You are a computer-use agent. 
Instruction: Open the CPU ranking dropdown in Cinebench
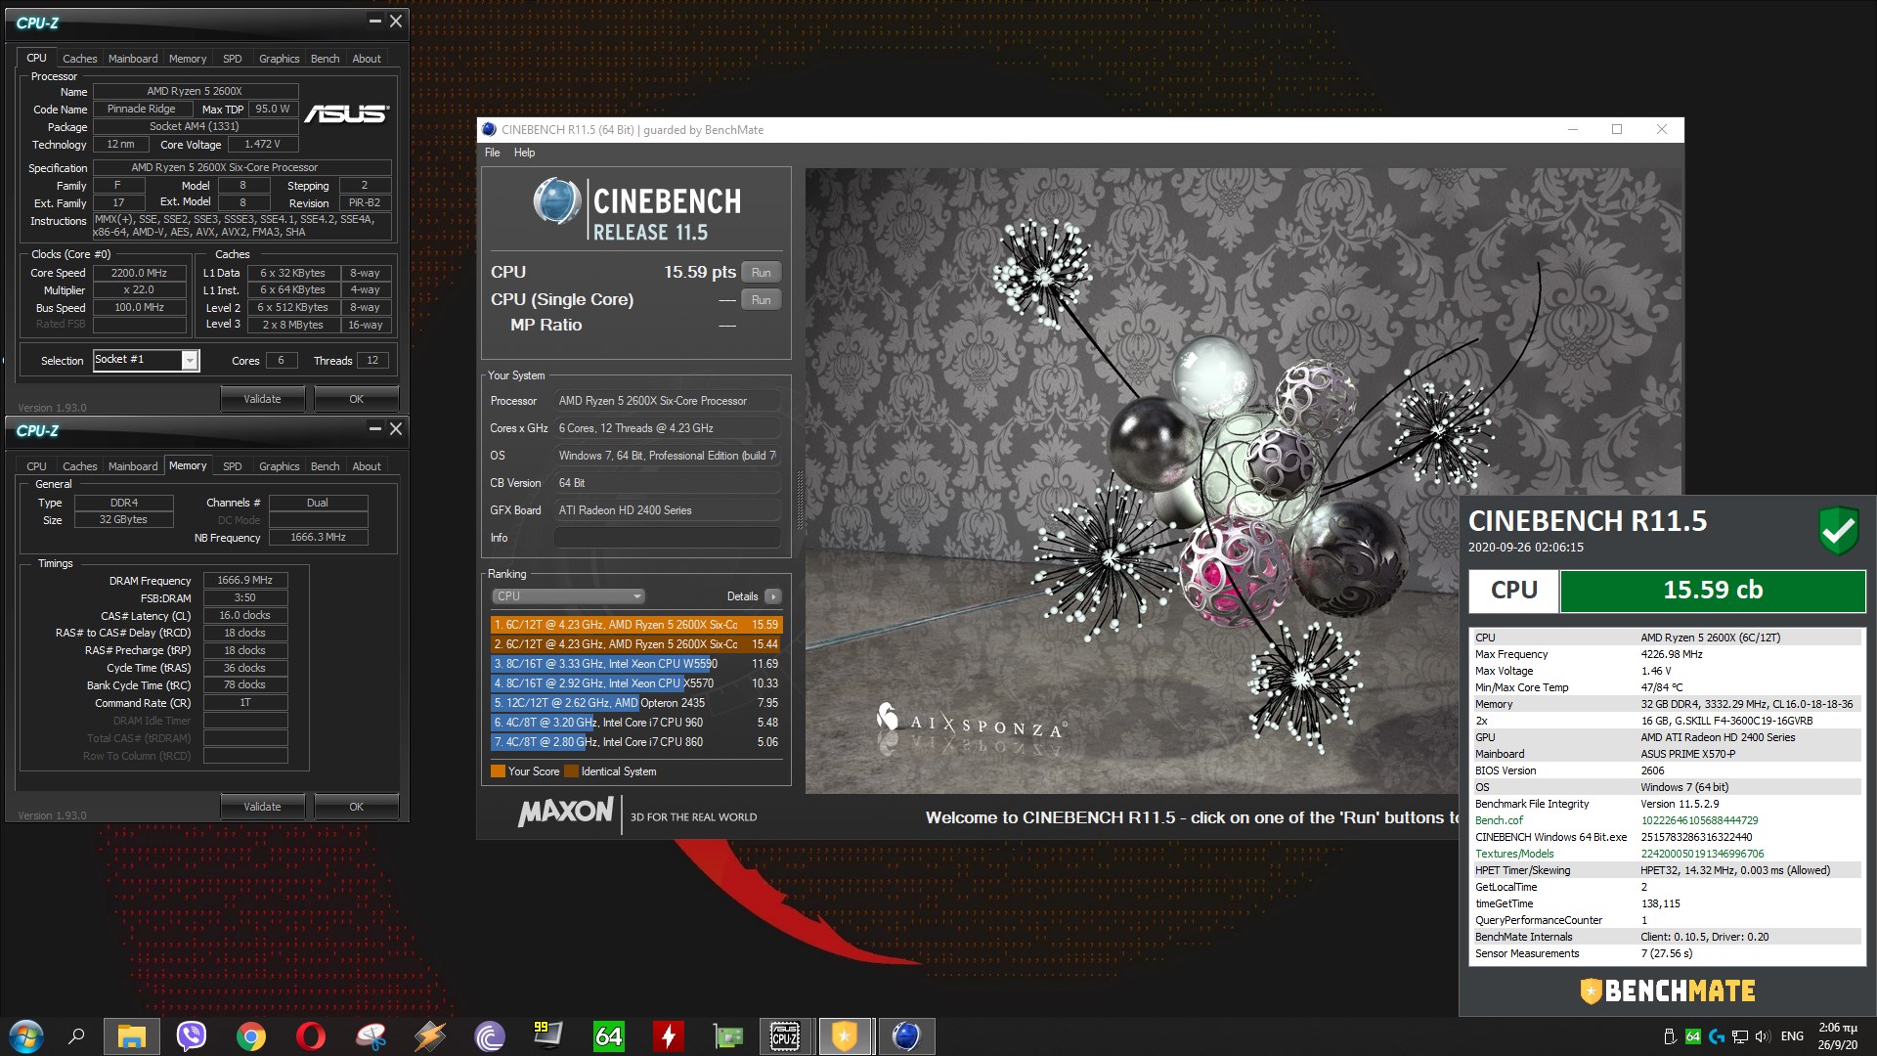click(568, 596)
